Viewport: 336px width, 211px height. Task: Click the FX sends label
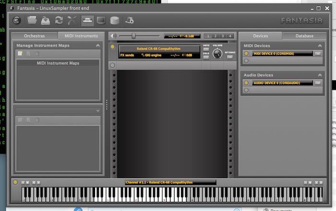point(128,55)
